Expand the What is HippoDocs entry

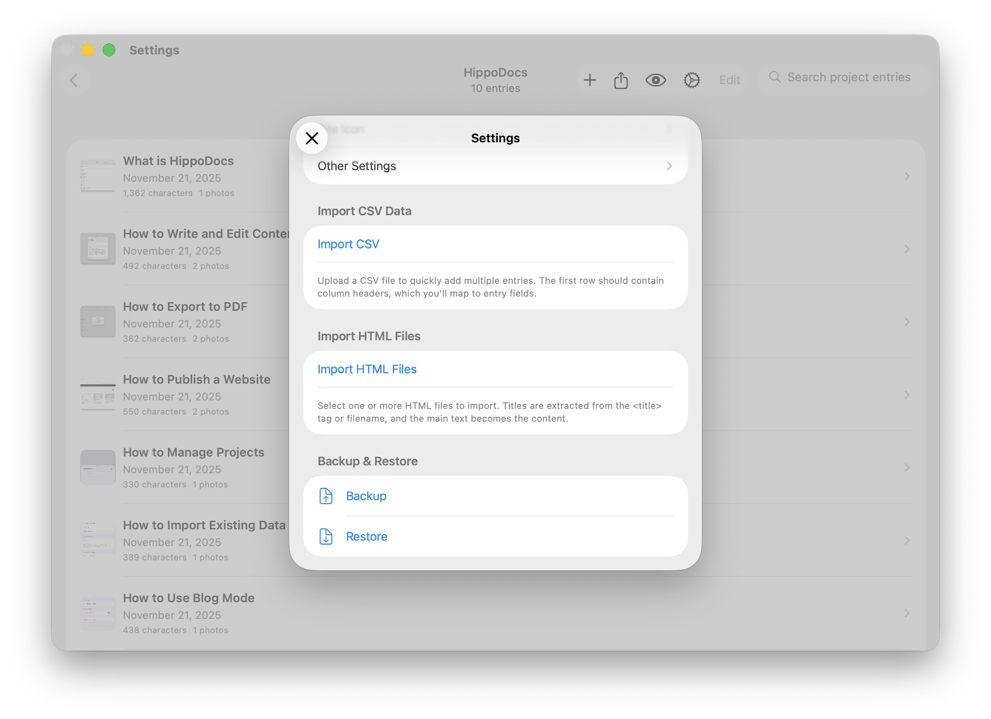906,176
